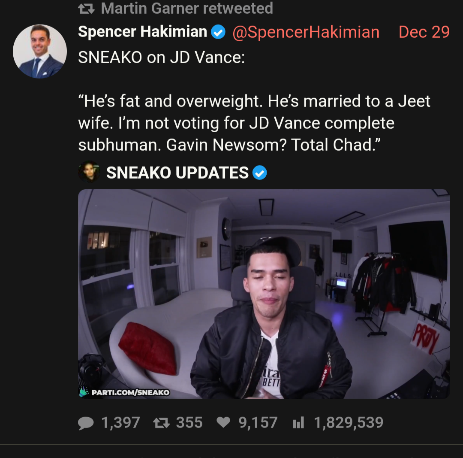Click the tweet text quoting JD Vance

click(254, 123)
